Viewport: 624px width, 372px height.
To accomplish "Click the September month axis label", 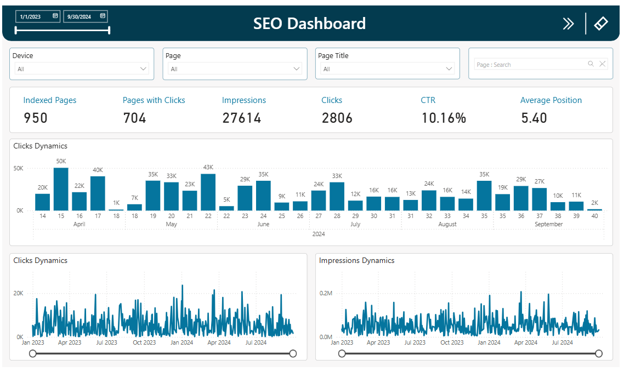I will point(549,224).
